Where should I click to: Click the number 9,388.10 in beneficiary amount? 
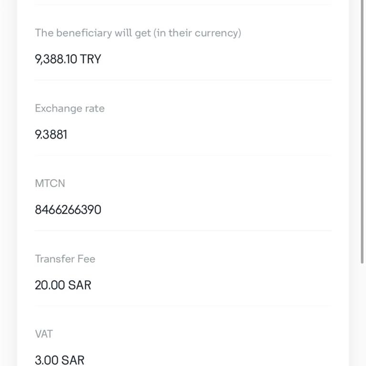[x=56, y=59]
